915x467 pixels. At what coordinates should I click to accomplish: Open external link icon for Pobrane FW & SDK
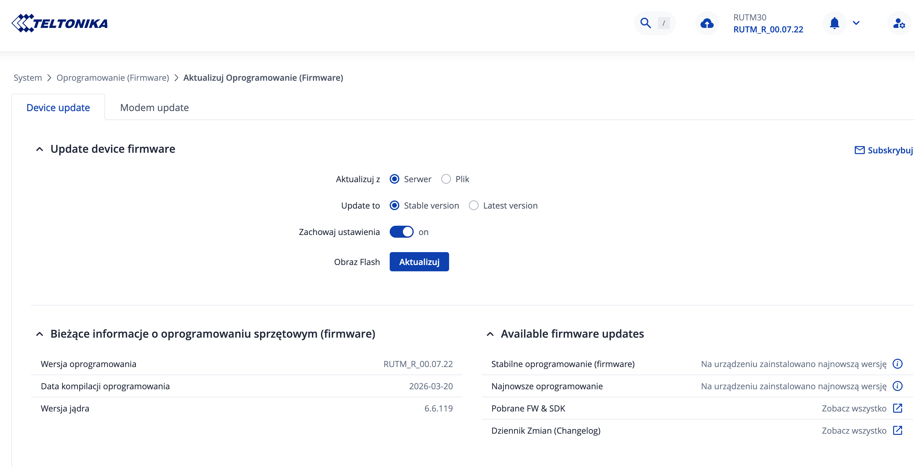[x=897, y=408]
